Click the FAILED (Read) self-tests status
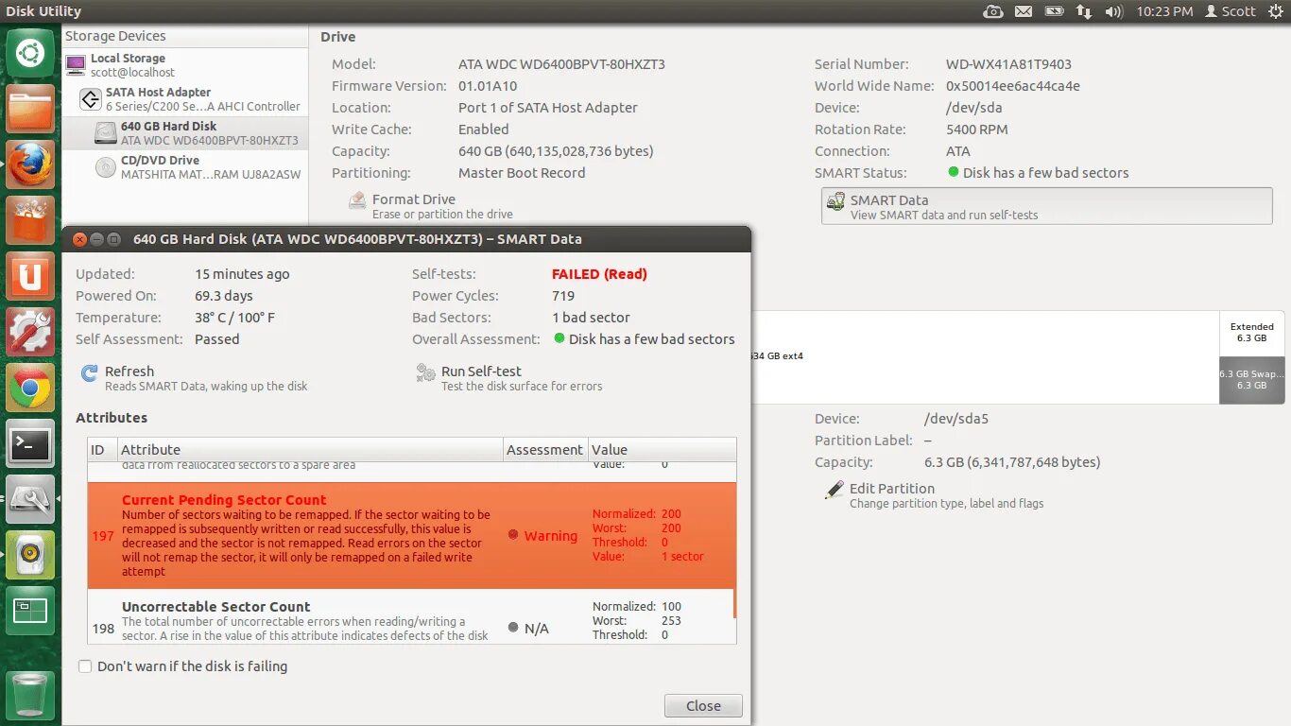The image size is (1291, 726). (599, 274)
